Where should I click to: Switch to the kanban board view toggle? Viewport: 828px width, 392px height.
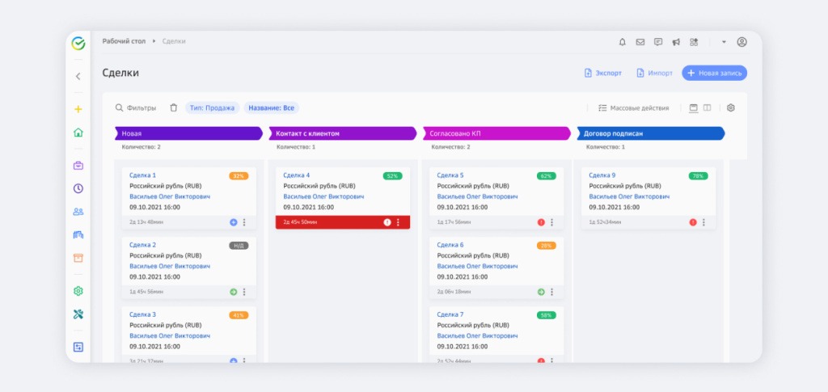click(693, 107)
